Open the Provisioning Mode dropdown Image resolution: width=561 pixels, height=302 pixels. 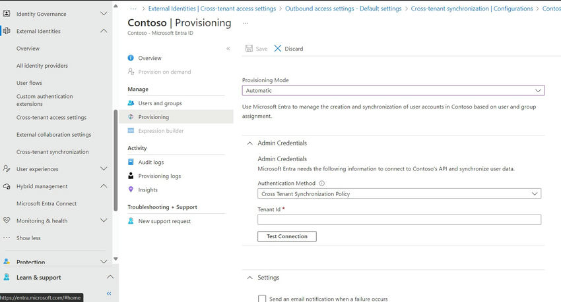click(393, 91)
